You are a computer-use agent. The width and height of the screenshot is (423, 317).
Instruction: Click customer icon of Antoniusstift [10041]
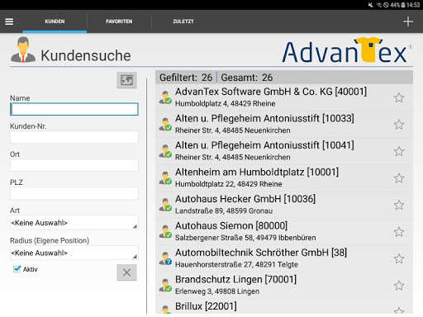[165, 151]
